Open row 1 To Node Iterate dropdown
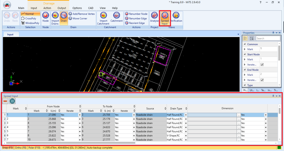284x151 pixels. [x=134, y=115]
